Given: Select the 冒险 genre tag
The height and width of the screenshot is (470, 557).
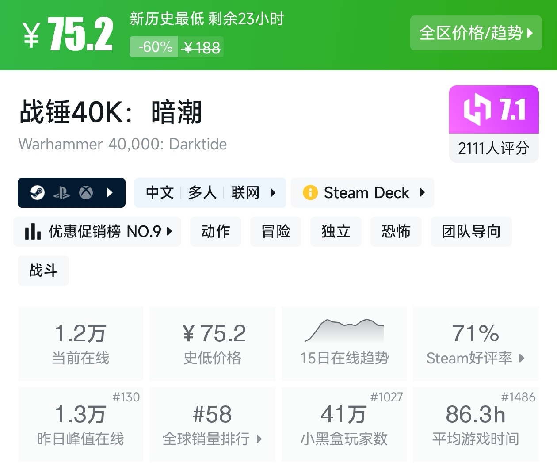Looking at the screenshot, I should pyautogui.click(x=275, y=231).
